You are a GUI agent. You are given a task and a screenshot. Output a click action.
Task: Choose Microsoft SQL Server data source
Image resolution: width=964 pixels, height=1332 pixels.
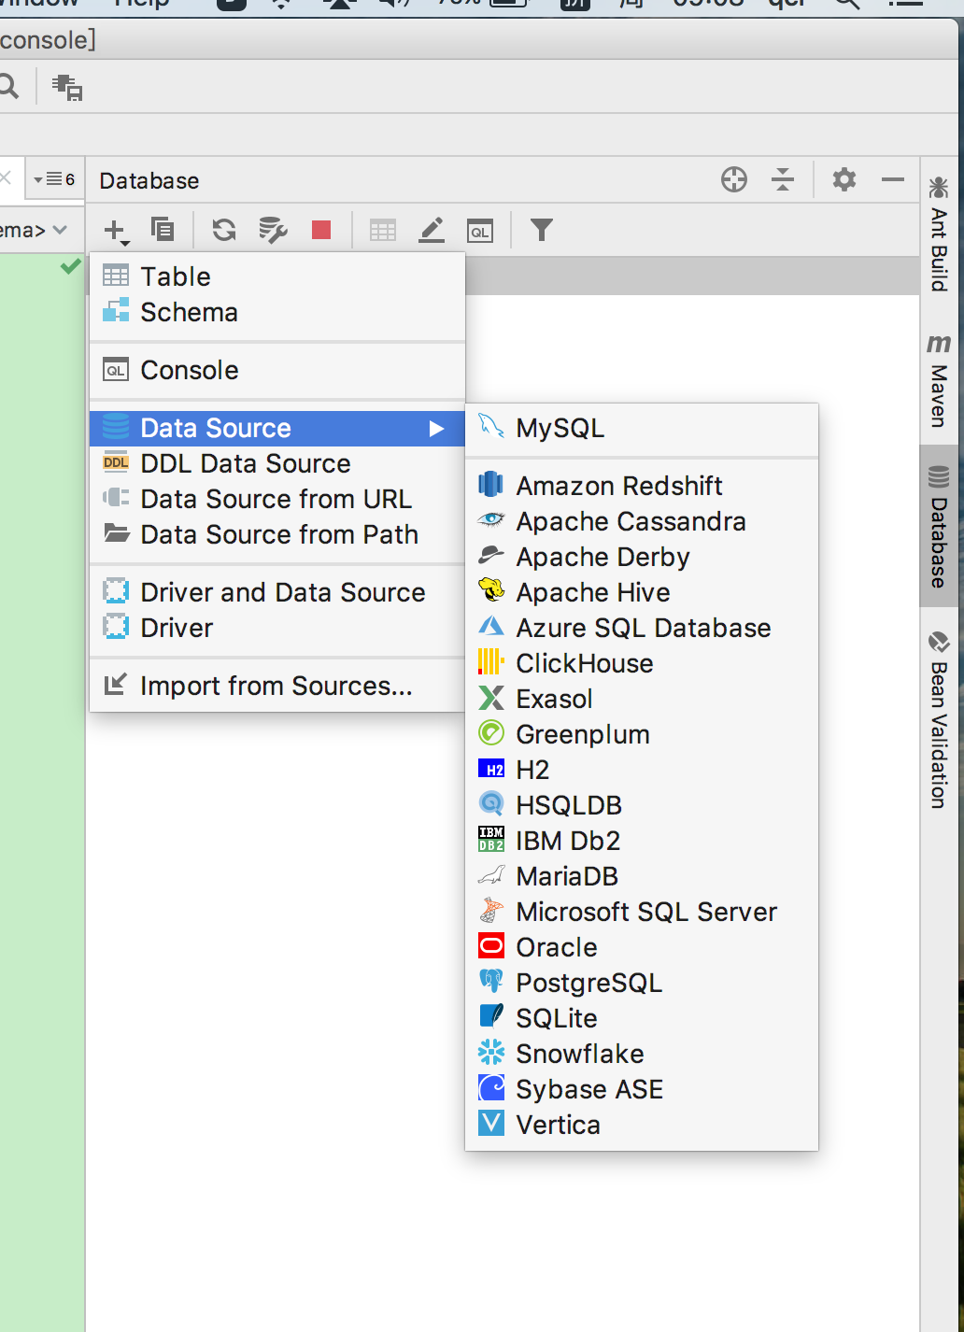[x=642, y=912]
